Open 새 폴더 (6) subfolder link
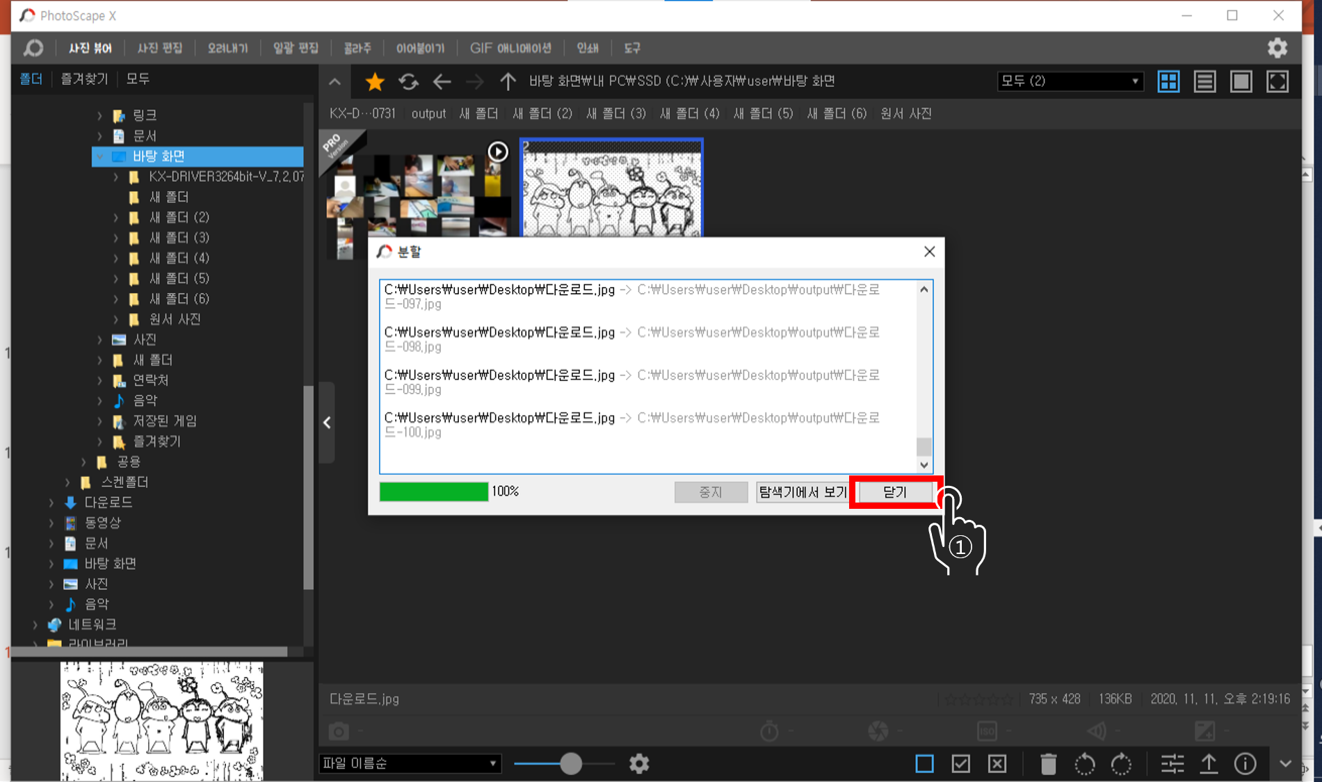 pos(837,113)
